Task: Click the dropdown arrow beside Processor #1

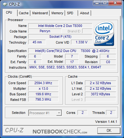Action: [x=59, y=113]
